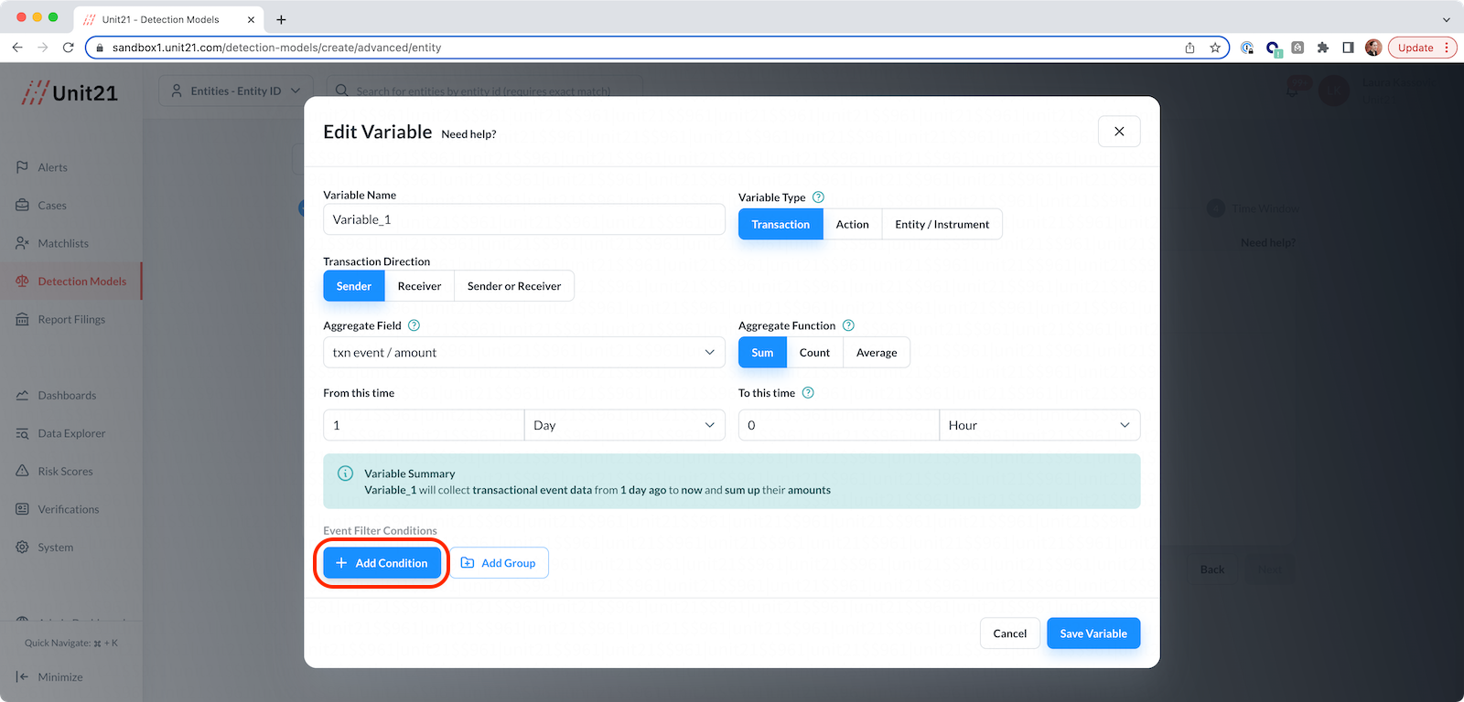Click the Cases briefcase icon in sidebar
Screen dimensions: 1464x702
click(22, 206)
